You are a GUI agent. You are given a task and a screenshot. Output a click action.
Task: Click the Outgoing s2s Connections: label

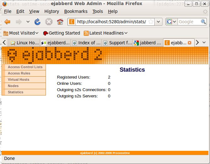[x=82, y=90]
